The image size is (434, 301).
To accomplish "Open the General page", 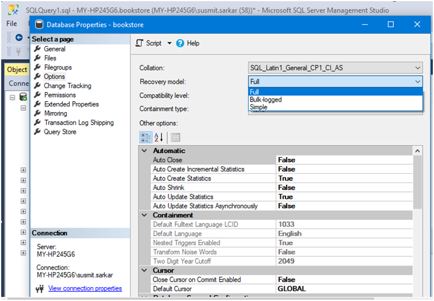I will coord(55,49).
